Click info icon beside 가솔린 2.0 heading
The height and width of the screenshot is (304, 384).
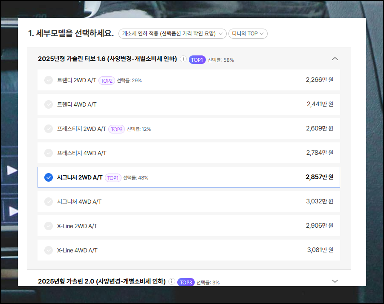(172, 281)
